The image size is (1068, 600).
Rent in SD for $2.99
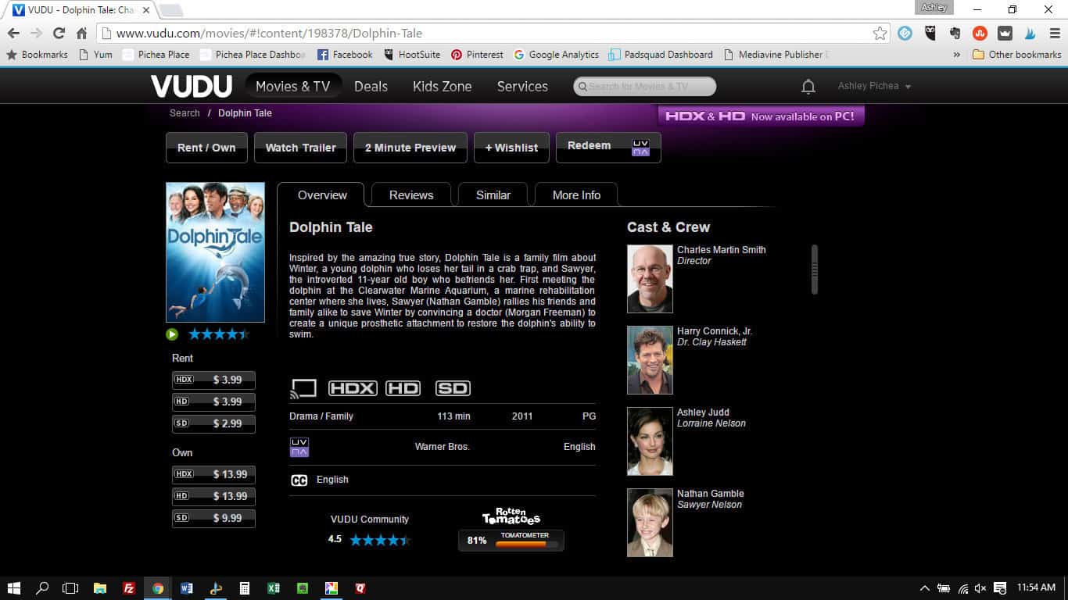(x=213, y=423)
